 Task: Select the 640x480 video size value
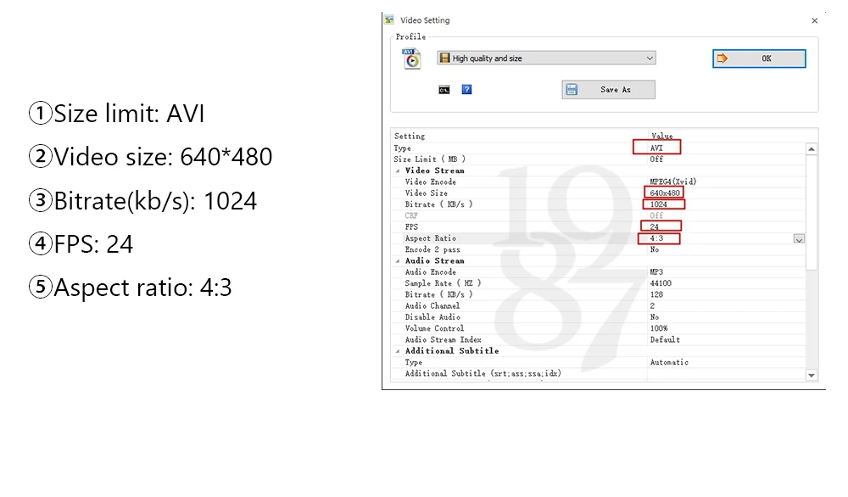(x=665, y=193)
